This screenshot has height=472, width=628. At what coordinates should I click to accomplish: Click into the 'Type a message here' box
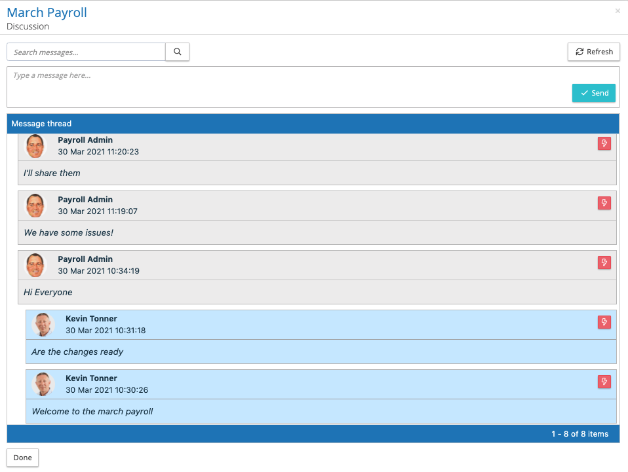coord(288,85)
